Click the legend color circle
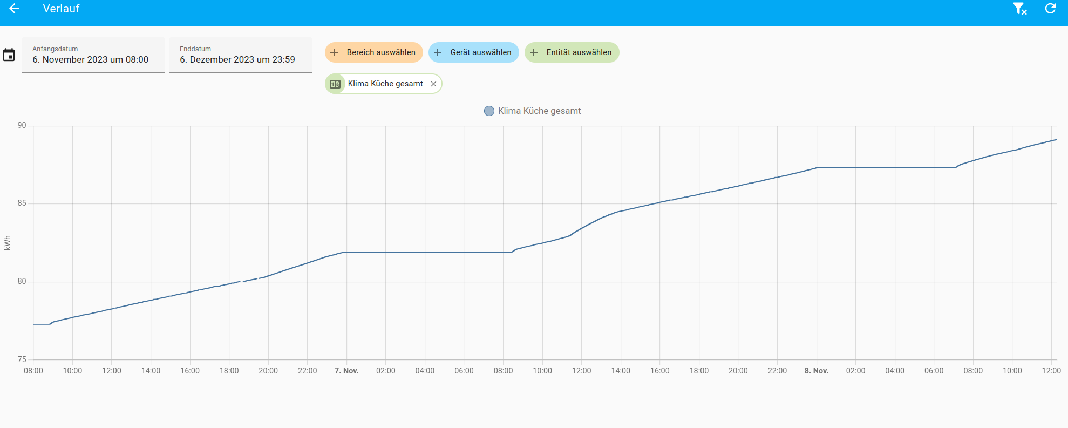The image size is (1068, 428). (x=489, y=111)
